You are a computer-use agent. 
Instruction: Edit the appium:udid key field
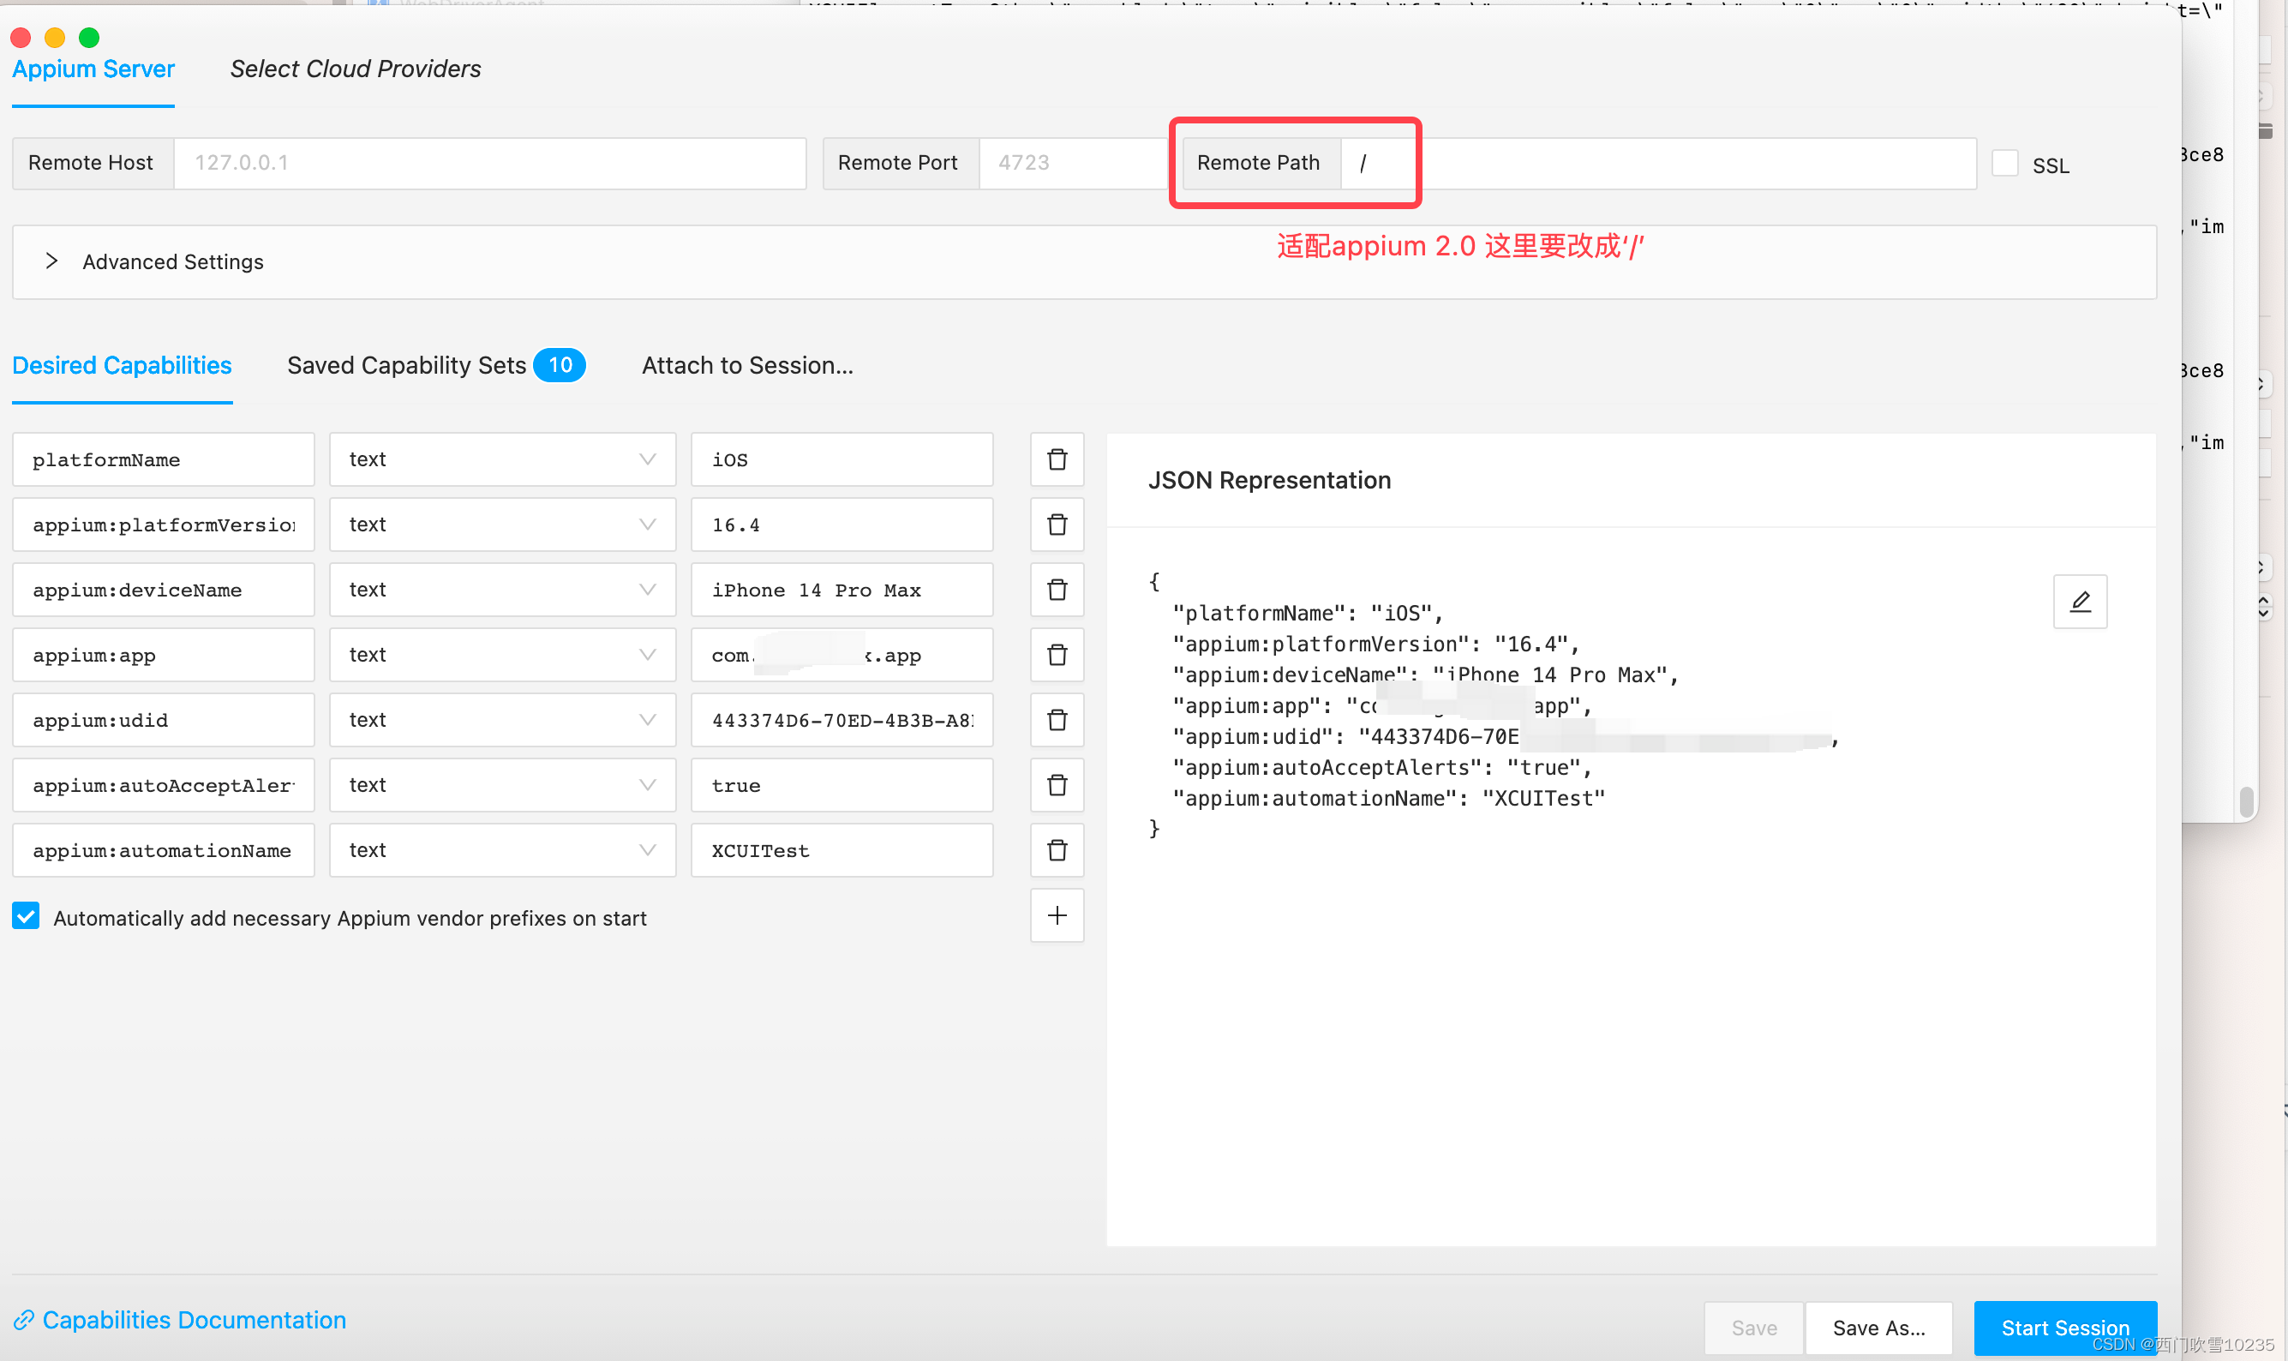coord(163,720)
